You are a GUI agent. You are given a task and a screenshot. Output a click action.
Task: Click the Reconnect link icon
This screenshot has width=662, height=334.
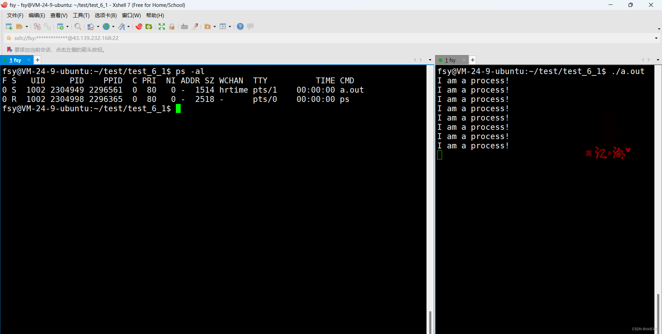point(47,27)
